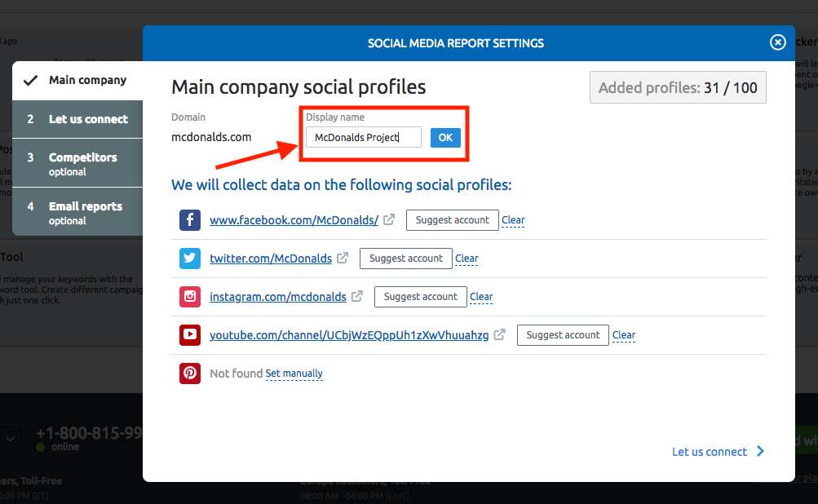
Task: Open twitter.com/McDonalds link
Action: 271,259
